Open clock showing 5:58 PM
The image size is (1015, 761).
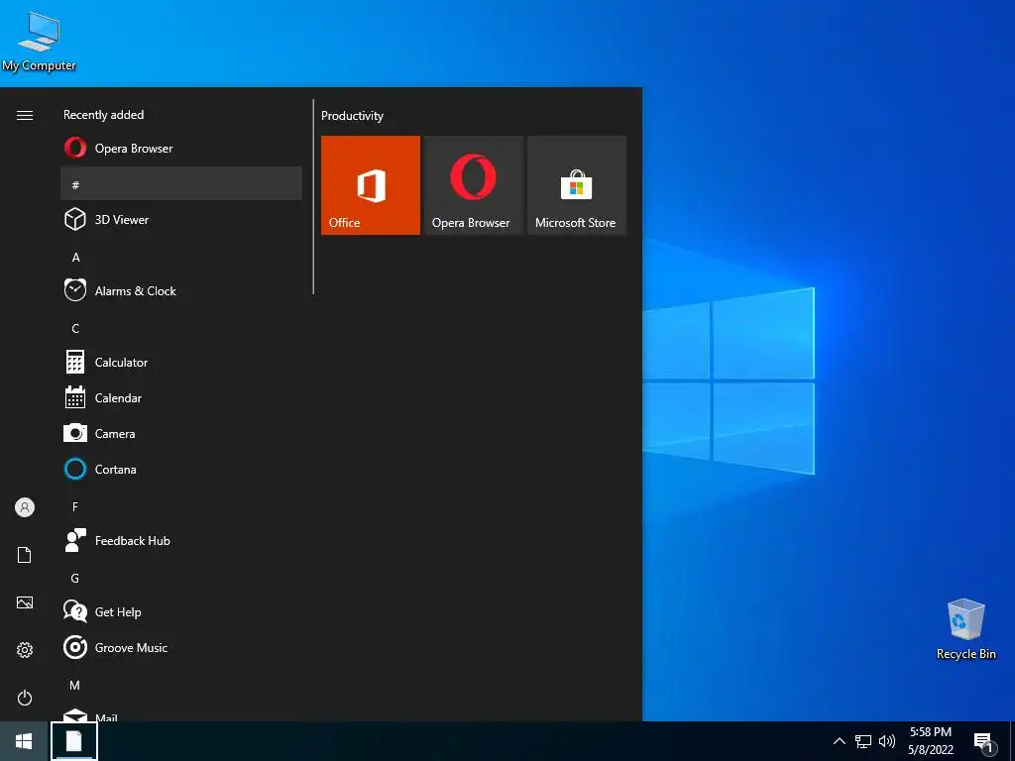click(x=930, y=741)
